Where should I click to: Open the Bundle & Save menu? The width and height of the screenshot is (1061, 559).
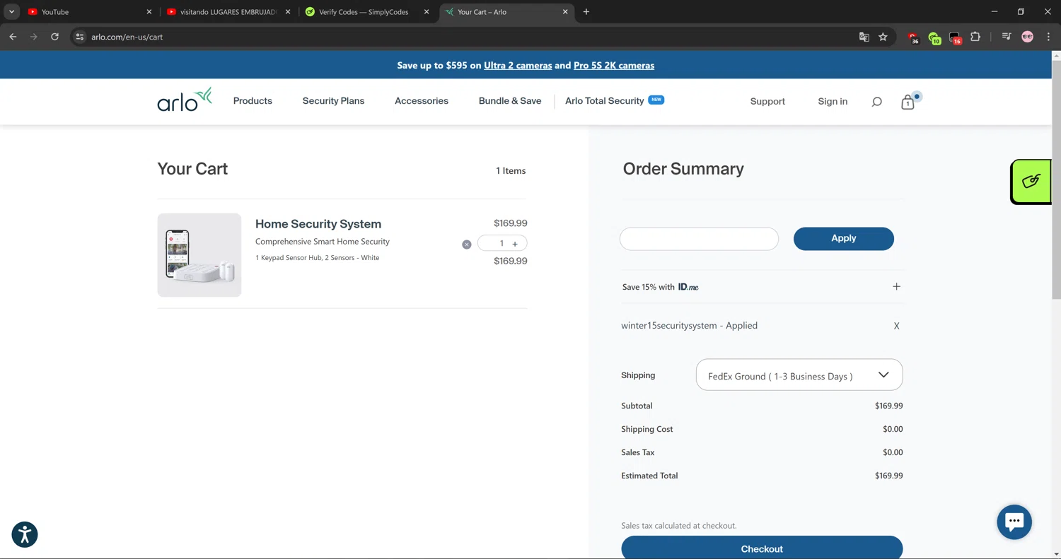point(510,101)
